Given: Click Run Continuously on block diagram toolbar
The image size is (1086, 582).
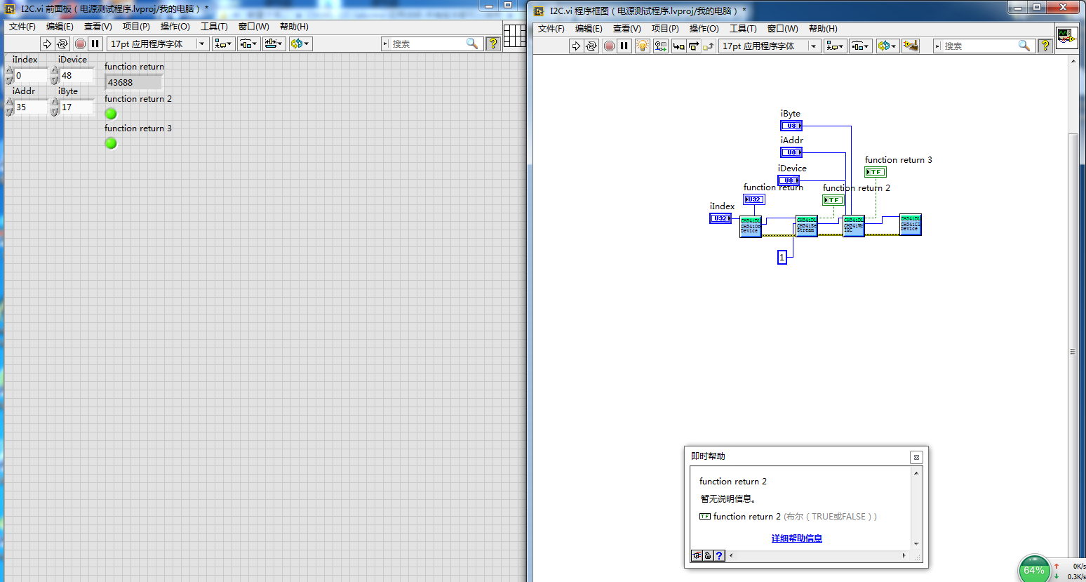Looking at the screenshot, I should coord(591,46).
